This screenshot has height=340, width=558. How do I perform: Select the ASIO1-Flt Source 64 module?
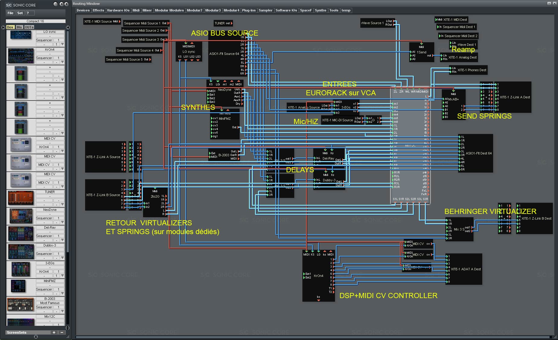coord(227,54)
